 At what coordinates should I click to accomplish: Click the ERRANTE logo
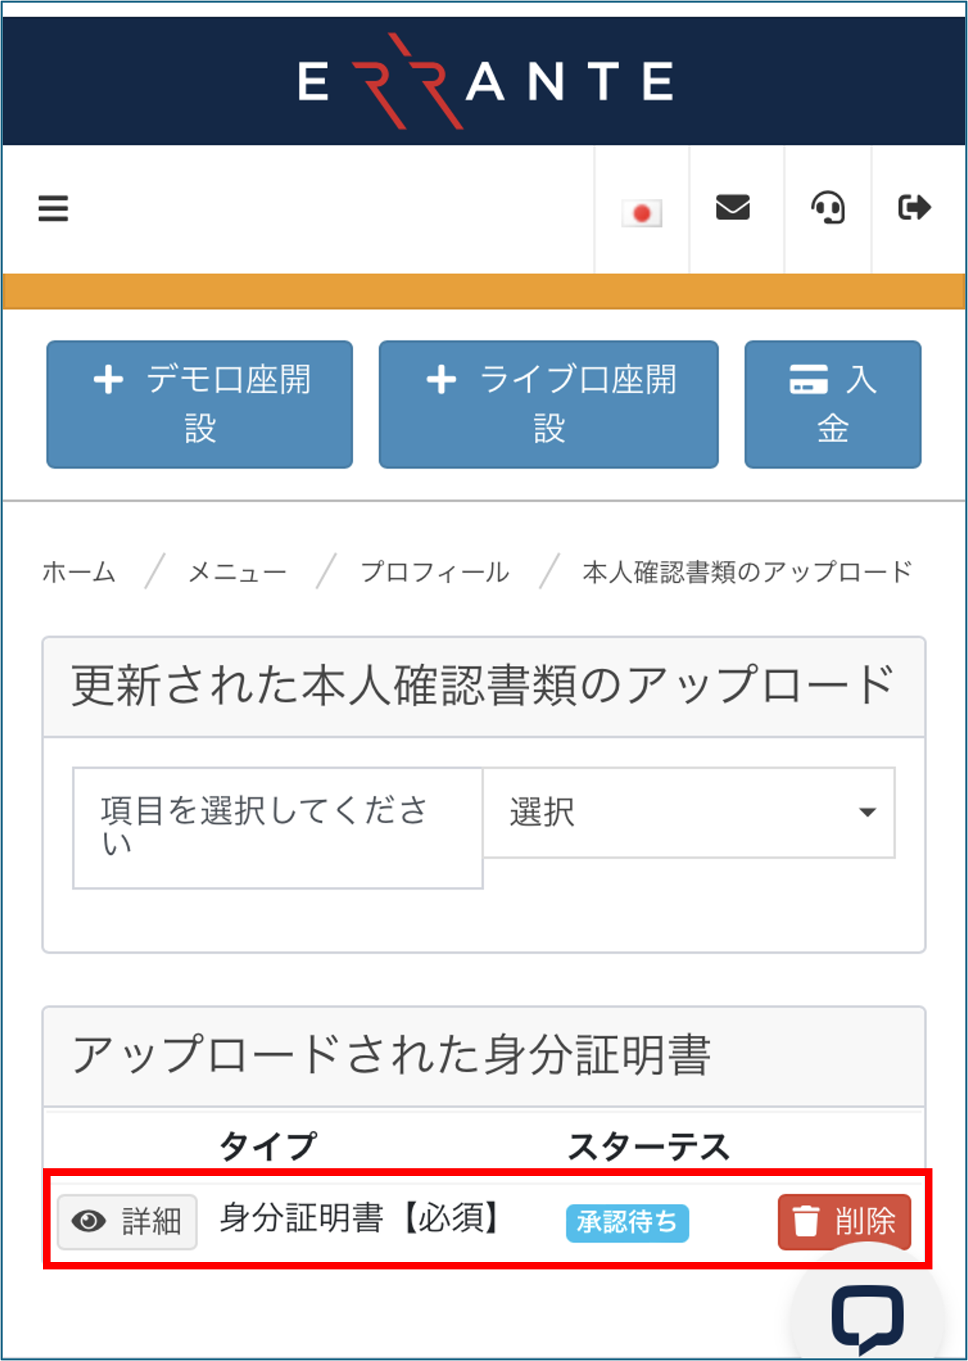[x=486, y=81]
